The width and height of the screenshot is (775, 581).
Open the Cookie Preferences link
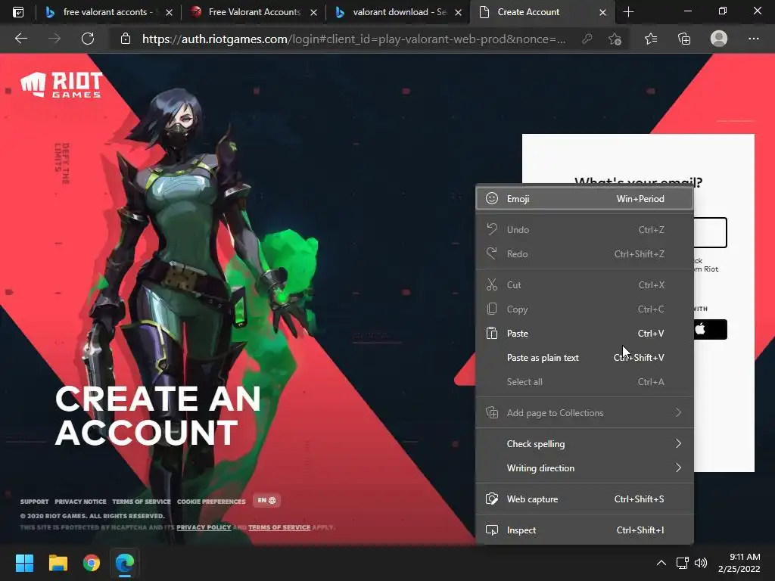[211, 502]
